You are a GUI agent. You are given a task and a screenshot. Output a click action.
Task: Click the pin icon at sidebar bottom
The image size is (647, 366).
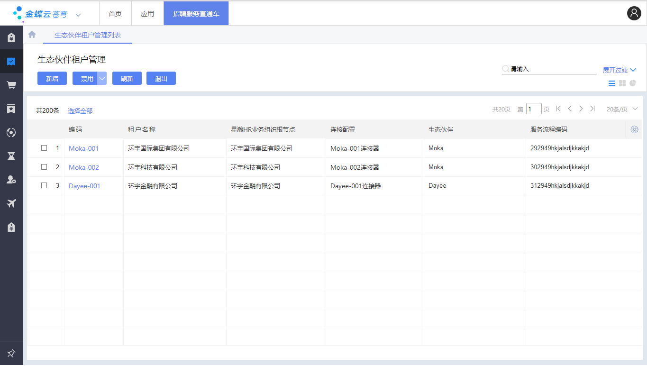[x=11, y=353]
